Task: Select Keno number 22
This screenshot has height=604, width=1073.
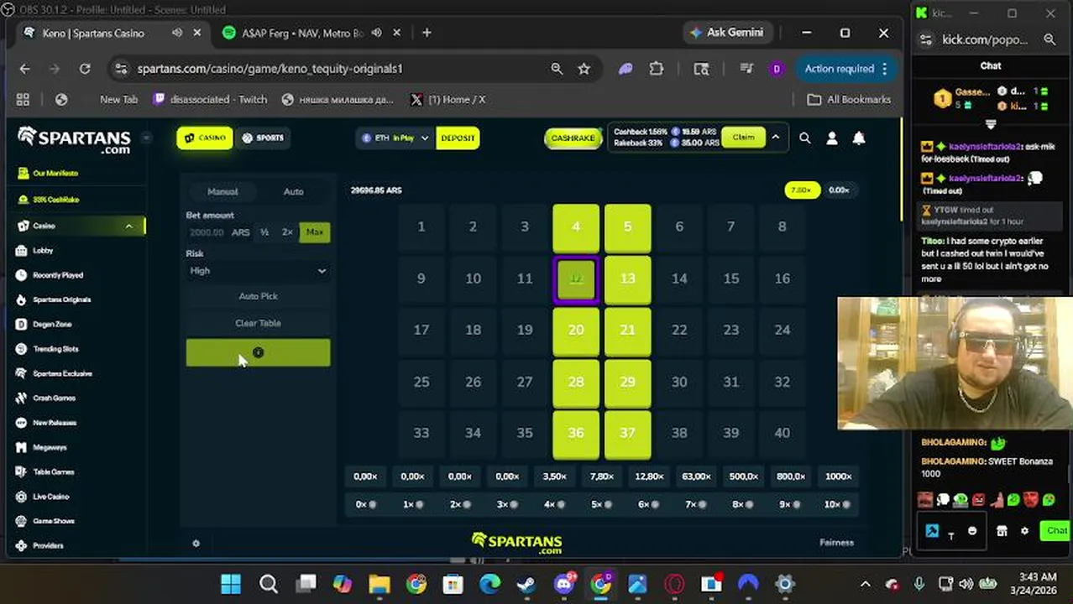Action: tap(679, 331)
